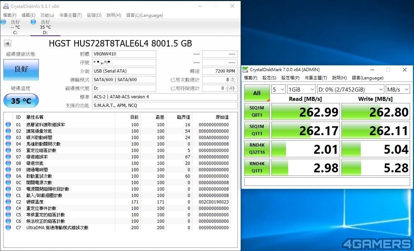This screenshot has height=251, width=414.
Task: Open target drive dropdown D: 0%
Action: click(x=351, y=89)
